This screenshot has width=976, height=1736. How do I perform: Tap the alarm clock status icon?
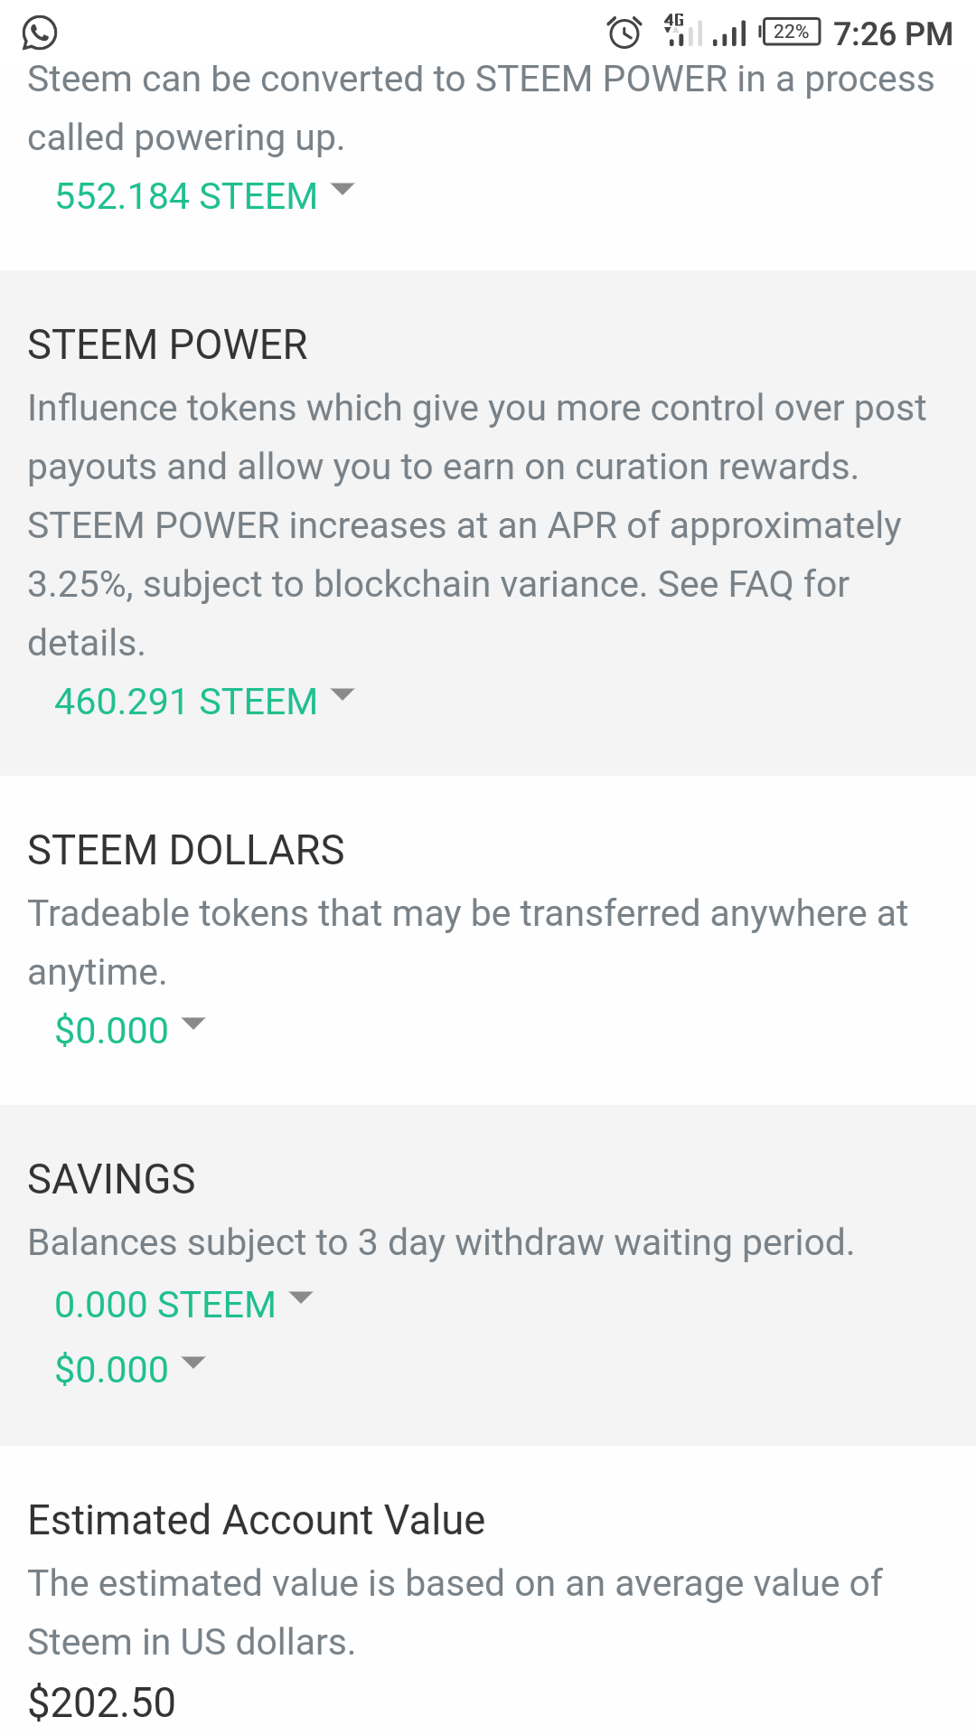(624, 33)
